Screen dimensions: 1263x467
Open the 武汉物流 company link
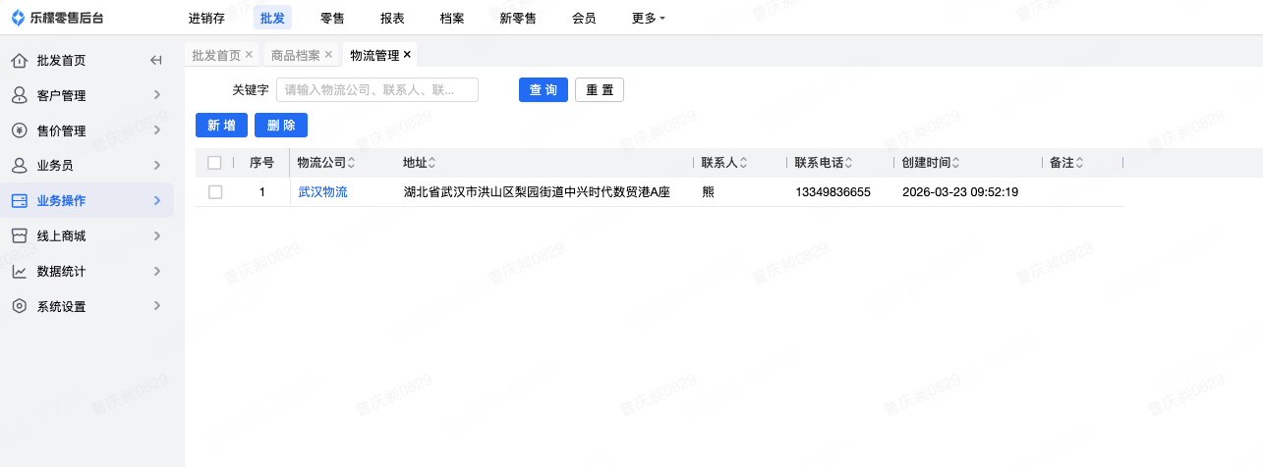tap(322, 192)
